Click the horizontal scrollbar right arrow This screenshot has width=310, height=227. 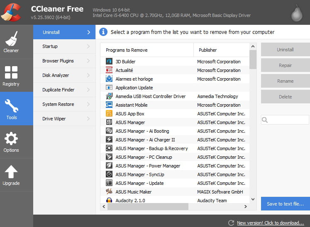point(245,206)
